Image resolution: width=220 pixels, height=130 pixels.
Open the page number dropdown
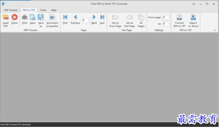pyautogui.click(x=88, y=20)
